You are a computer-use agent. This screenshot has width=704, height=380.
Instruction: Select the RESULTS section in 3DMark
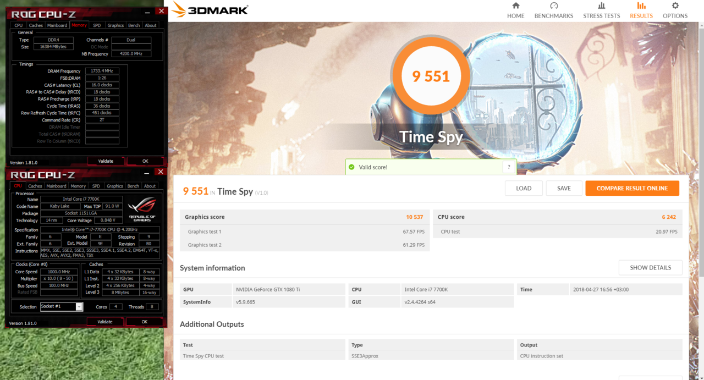[x=641, y=10]
